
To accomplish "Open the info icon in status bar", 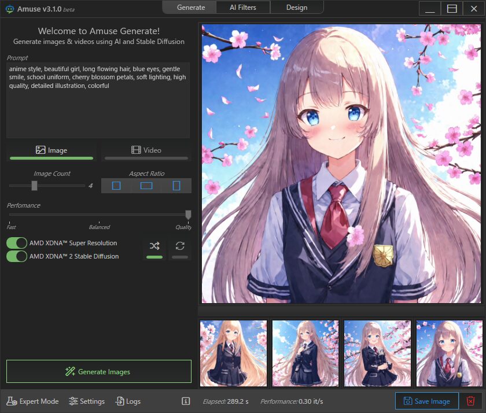I will (186, 401).
